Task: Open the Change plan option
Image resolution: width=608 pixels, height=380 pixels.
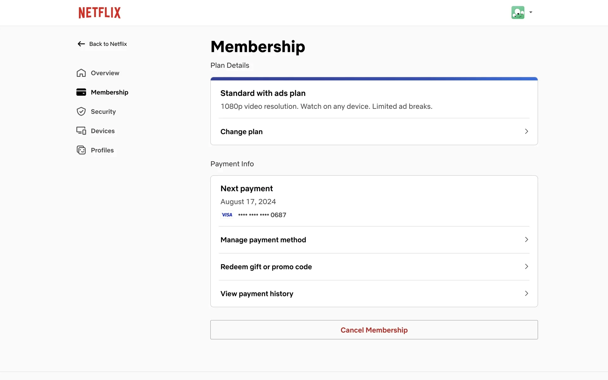Action: 374,131
